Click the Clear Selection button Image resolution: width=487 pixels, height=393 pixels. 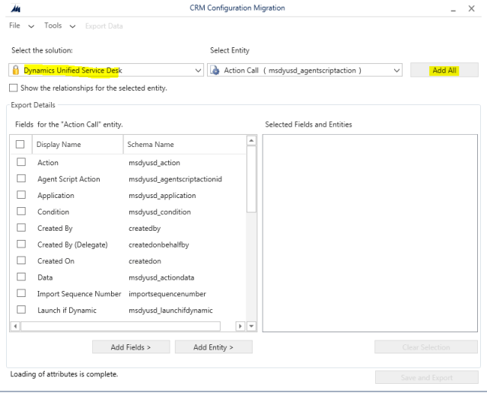426,347
